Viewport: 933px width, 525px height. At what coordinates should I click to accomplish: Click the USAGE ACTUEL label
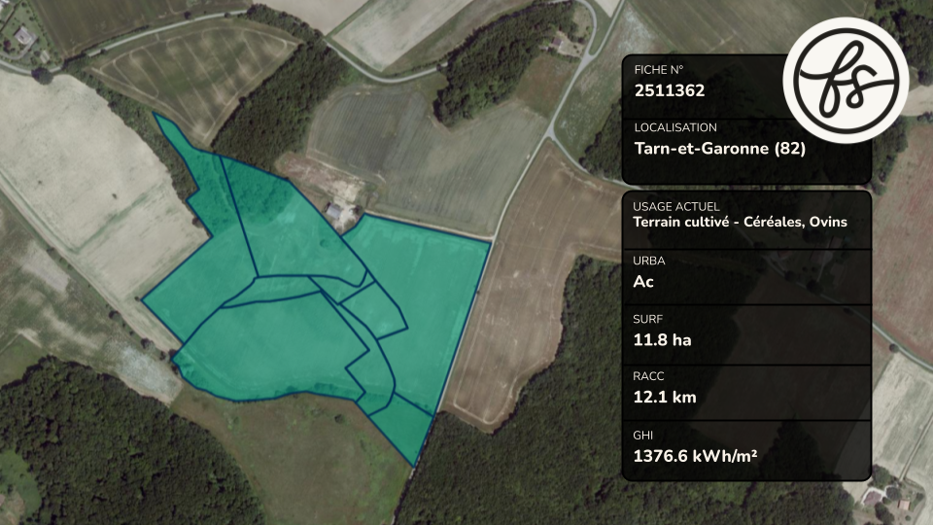[x=676, y=206]
